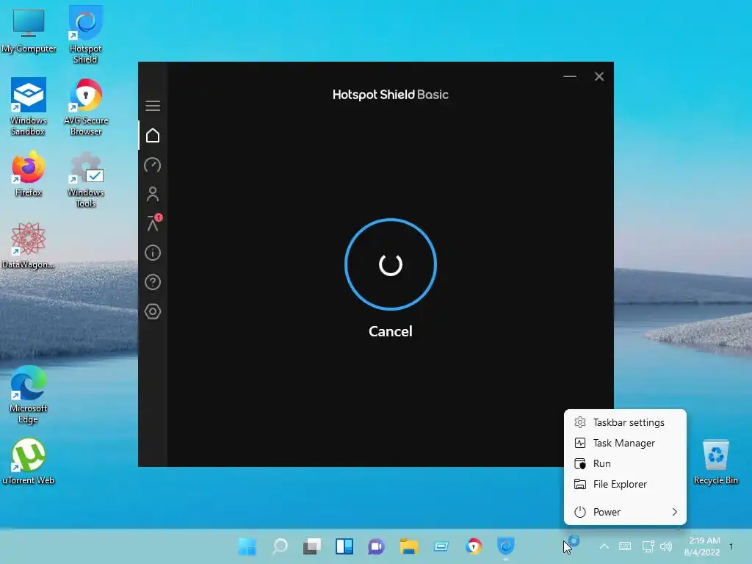The image size is (752, 564).
Task: Select Windows Tools desktop shortcut
Action: pos(86,180)
